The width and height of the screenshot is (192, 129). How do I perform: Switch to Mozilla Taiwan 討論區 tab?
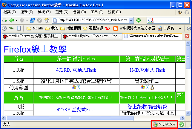coord(31,36)
